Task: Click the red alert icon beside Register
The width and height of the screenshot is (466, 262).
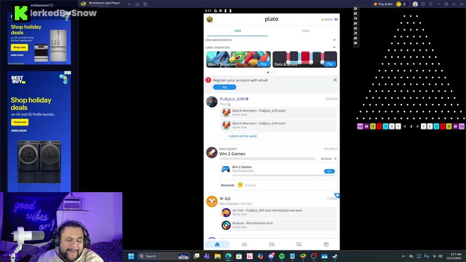Action: point(208,80)
